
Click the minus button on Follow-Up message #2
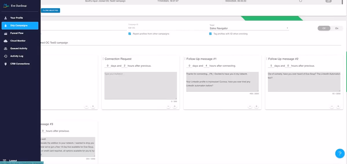pyautogui.click(x=332, y=107)
